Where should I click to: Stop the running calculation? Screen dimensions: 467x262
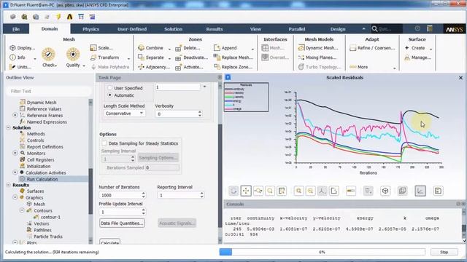[x=444, y=252]
